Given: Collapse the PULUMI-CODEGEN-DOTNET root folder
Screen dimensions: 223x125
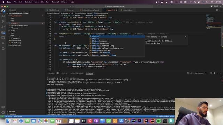Looking at the screenshot, I should point(19,13).
